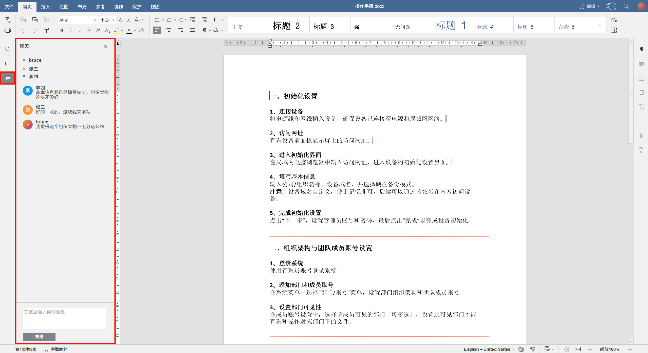Open the comments panel in left sidebar

coord(8,64)
